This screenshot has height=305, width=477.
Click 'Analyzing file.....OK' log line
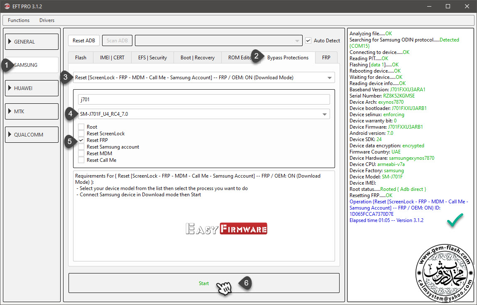coord(371,34)
